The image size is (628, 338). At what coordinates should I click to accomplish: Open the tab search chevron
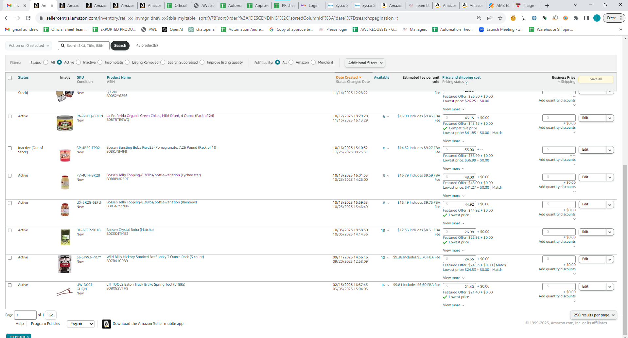point(575,5)
